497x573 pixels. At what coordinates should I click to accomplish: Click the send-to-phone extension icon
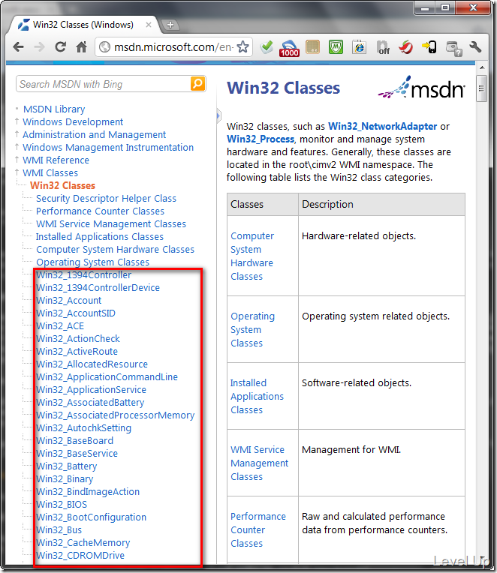(x=429, y=46)
